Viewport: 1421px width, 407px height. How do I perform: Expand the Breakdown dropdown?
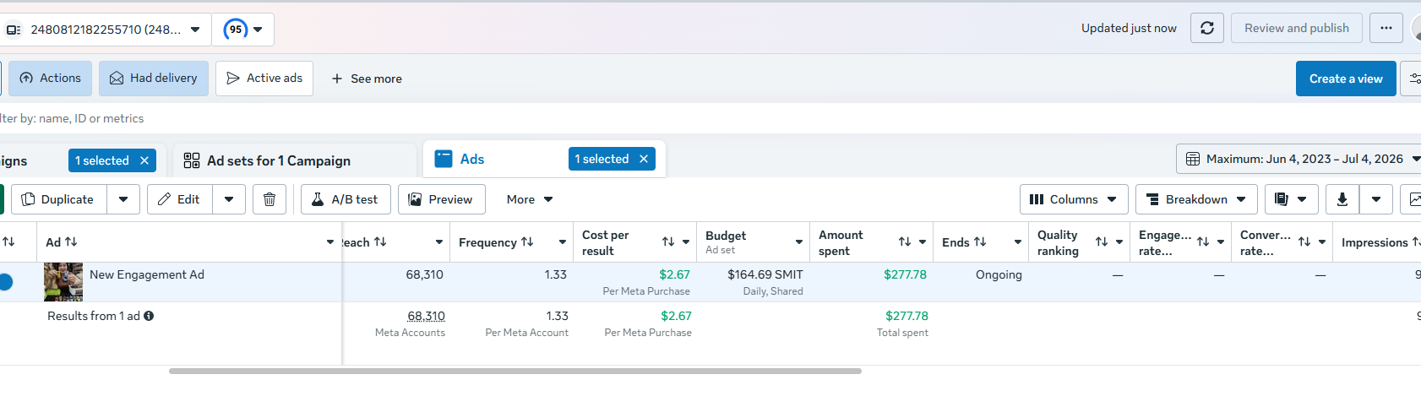click(x=1196, y=199)
